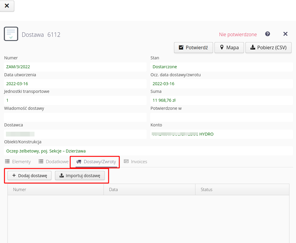Click the invoice icon on Invoices tab
The width and height of the screenshot is (296, 243).
126,161
